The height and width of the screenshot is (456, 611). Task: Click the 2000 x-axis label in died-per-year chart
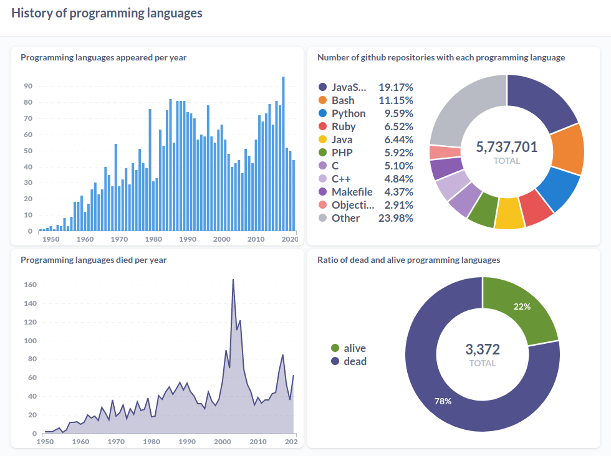coord(222,442)
